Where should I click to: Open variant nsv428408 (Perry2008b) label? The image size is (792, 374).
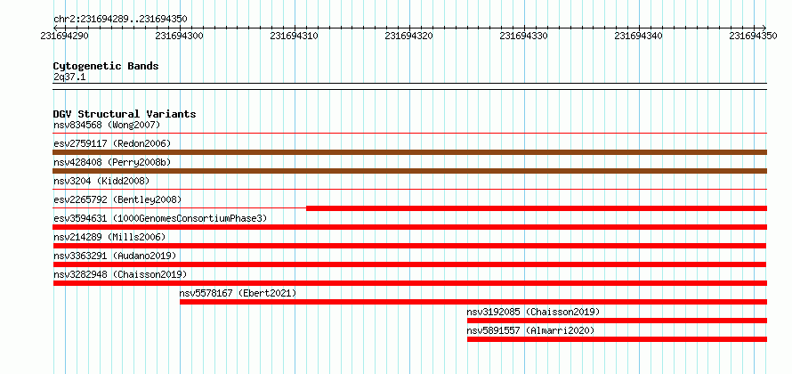pyautogui.click(x=112, y=162)
